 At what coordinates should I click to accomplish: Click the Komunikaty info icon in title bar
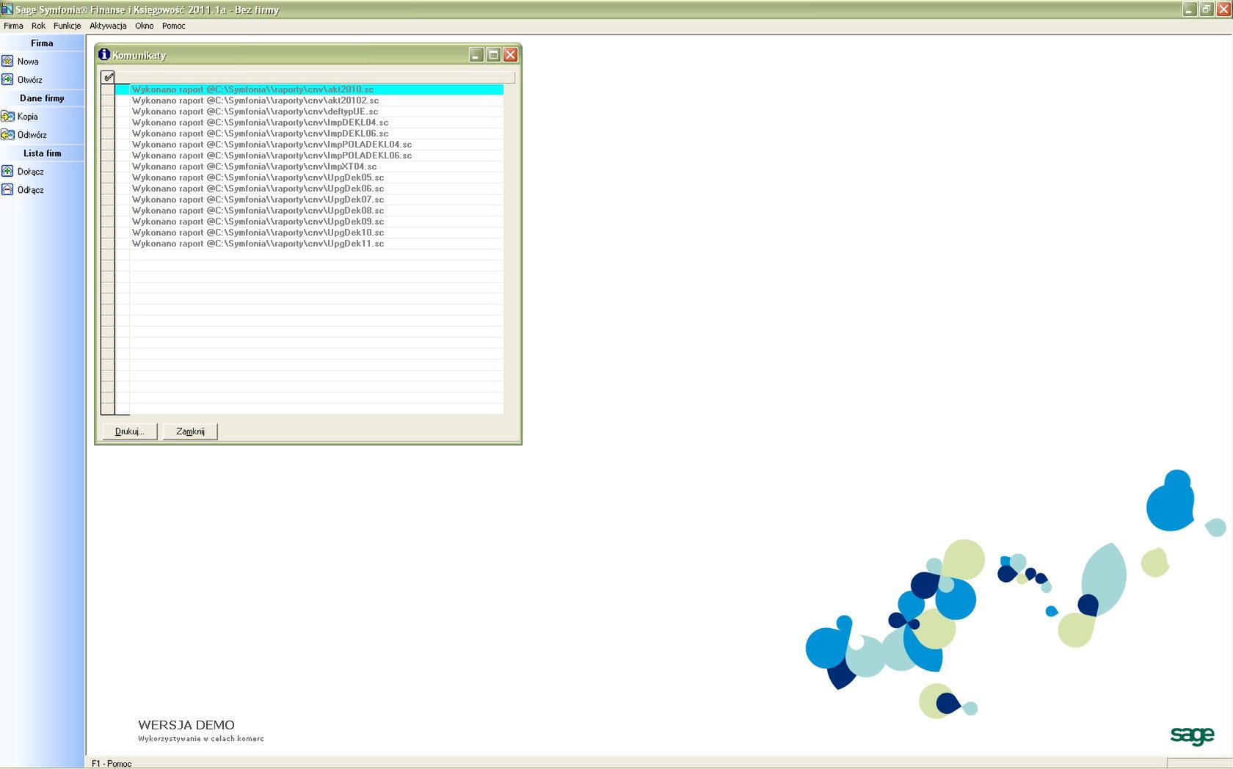click(104, 54)
